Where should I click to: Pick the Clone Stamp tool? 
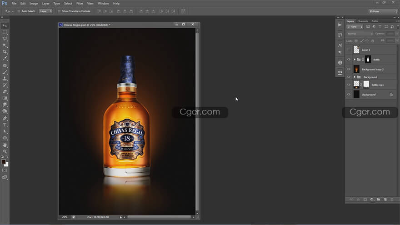[5, 79]
